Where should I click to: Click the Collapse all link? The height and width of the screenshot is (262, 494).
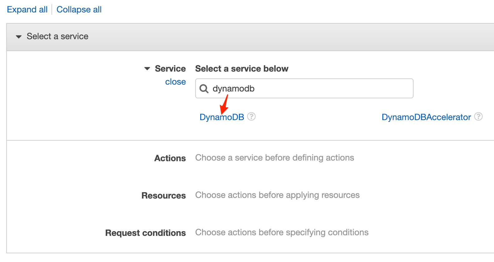tap(79, 10)
